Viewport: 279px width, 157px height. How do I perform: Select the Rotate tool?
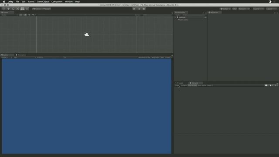[13, 9]
